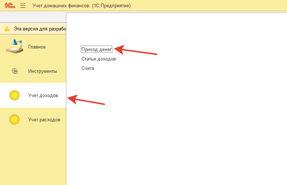Click the yellow warning triangle icon
287x185 pixels.
(7, 29)
